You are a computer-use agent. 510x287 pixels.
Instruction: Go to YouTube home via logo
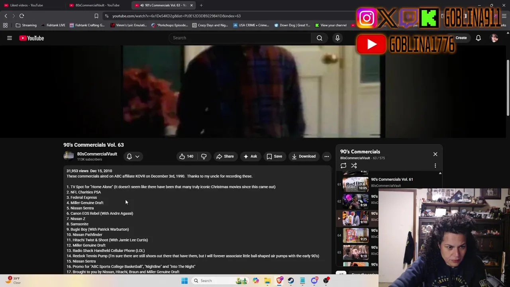(x=31, y=38)
